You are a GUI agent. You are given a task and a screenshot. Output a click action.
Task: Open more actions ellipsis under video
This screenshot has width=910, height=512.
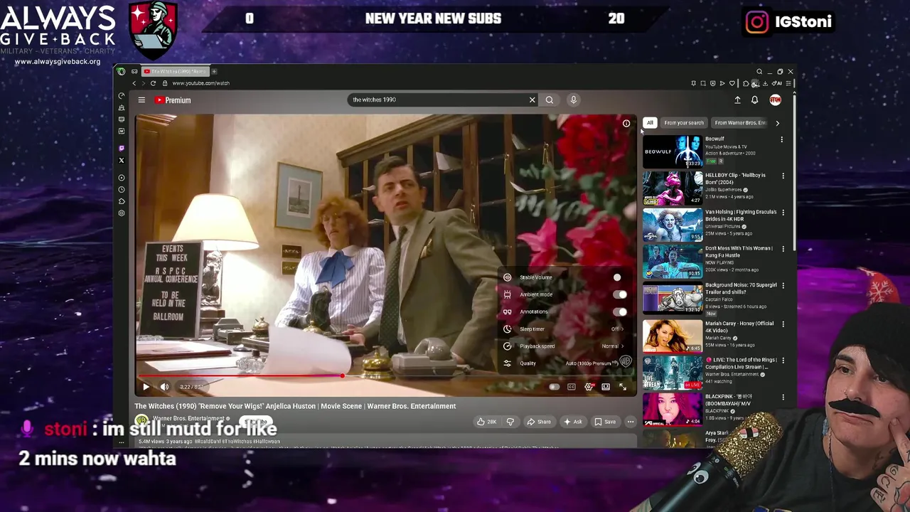pyautogui.click(x=630, y=422)
